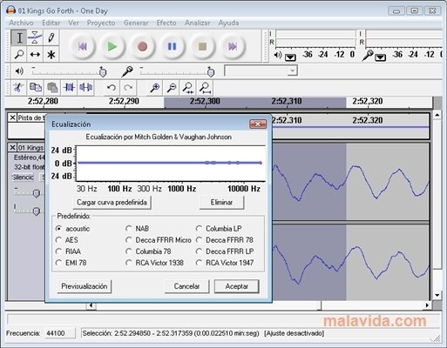Click the Silencio button on the track
This screenshot has width=447, height=348.
point(23,177)
